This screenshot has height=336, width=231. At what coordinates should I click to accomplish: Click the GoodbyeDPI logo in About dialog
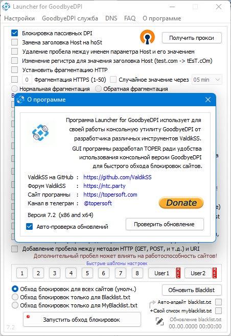[40, 133]
